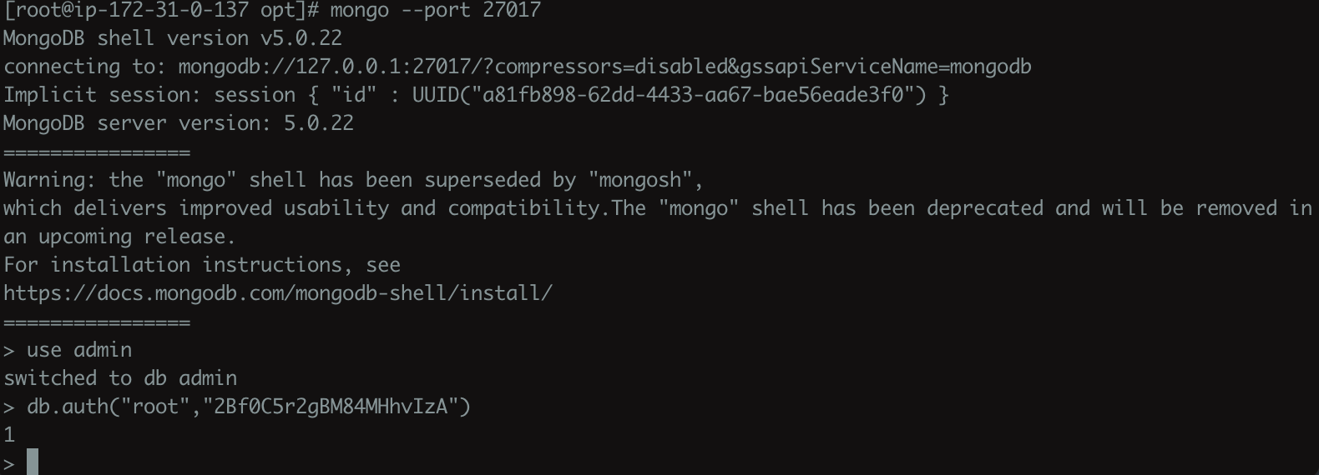Viewport: 1319px width, 475px height.
Task: Click the "an upcoming release." text
Action: point(119,237)
